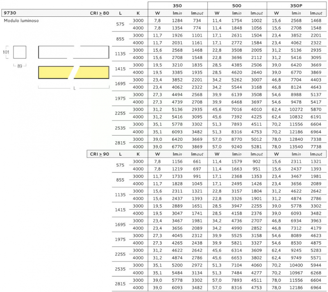Click the "10967" lm in value
Screen dimensions: 328x292
point(296,273)
